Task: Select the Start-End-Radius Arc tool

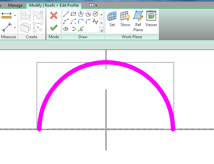Action: click(66, 21)
